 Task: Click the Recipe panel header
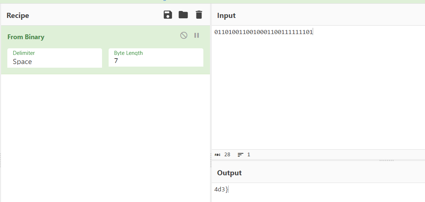click(x=18, y=15)
